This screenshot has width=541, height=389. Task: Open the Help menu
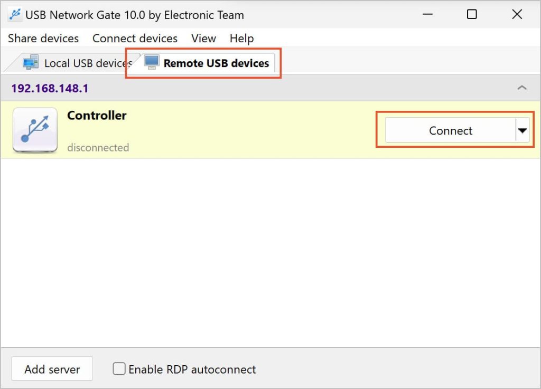coord(241,38)
